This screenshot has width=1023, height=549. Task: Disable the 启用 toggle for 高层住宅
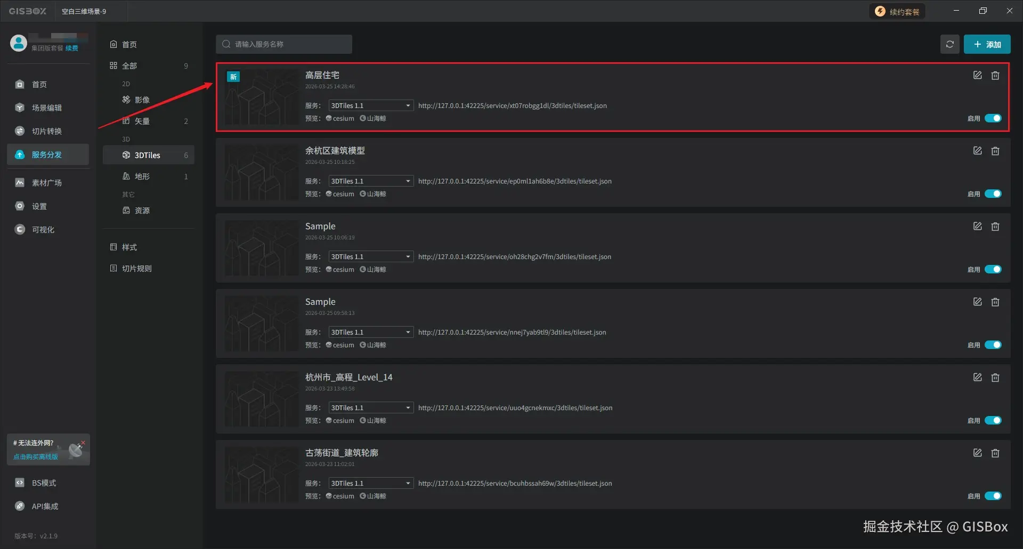pos(993,118)
